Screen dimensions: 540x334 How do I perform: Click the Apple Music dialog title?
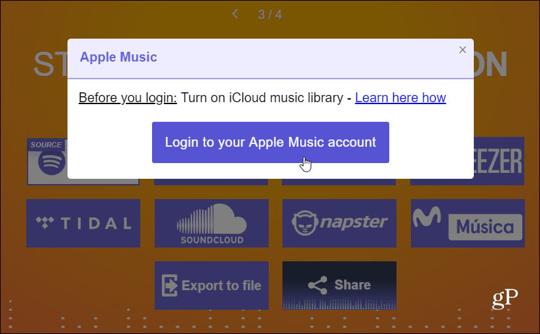(118, 57)
